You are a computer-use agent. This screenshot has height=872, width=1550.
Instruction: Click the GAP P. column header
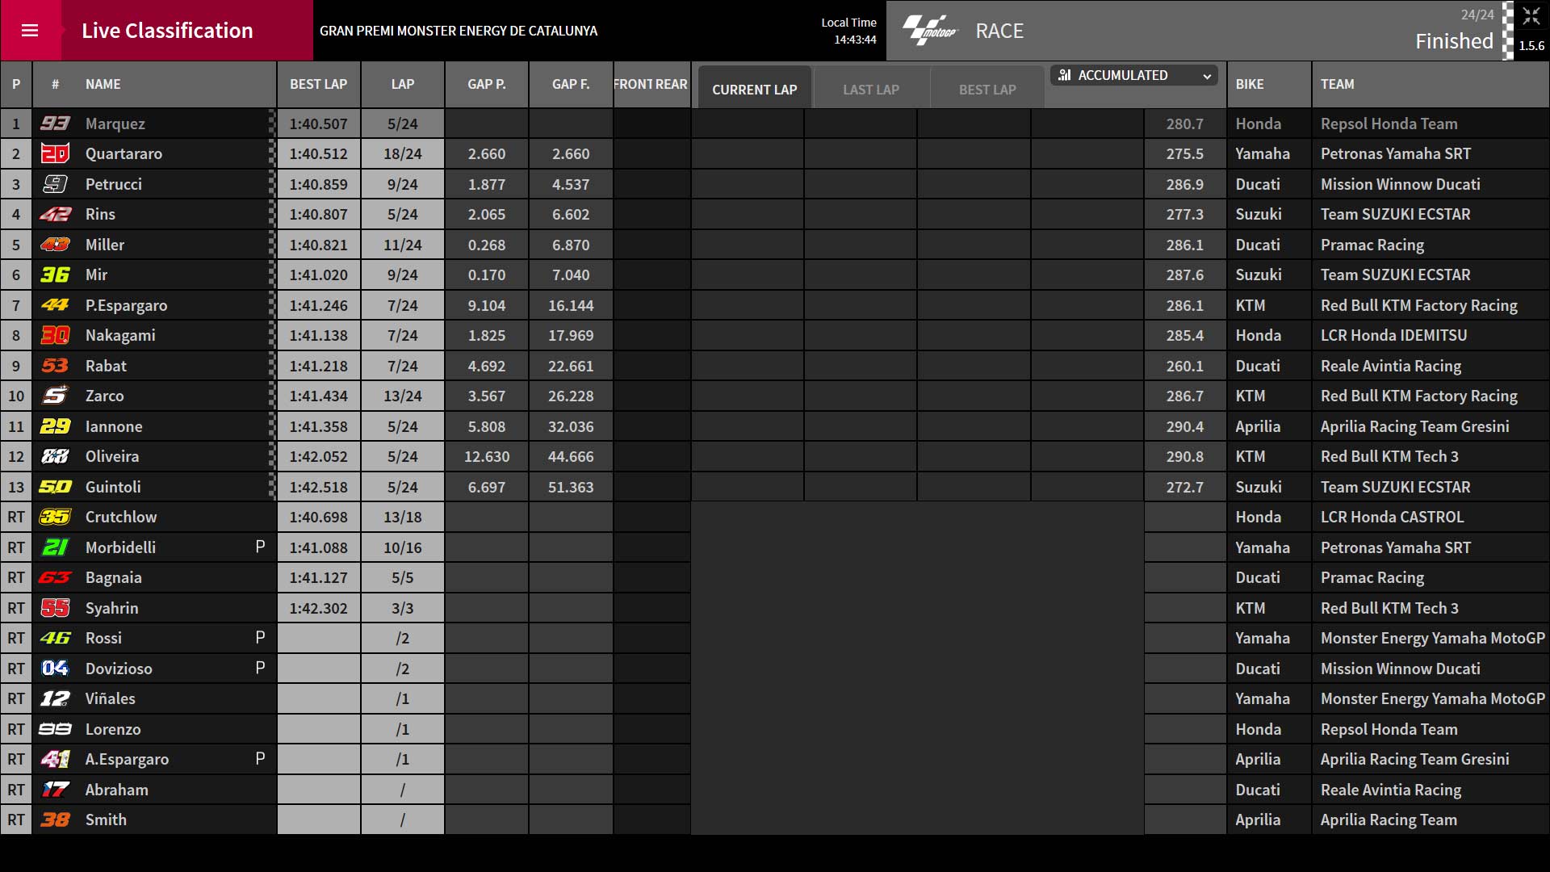pyautogui.click(x=487, y=84)
